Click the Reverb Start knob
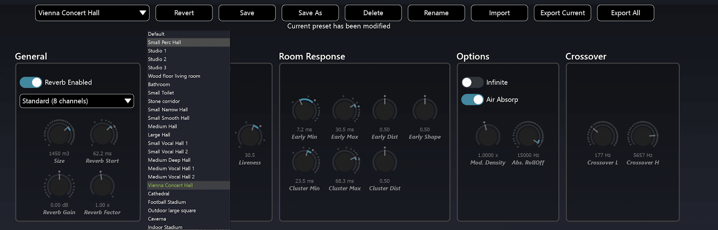 point(103,134)
